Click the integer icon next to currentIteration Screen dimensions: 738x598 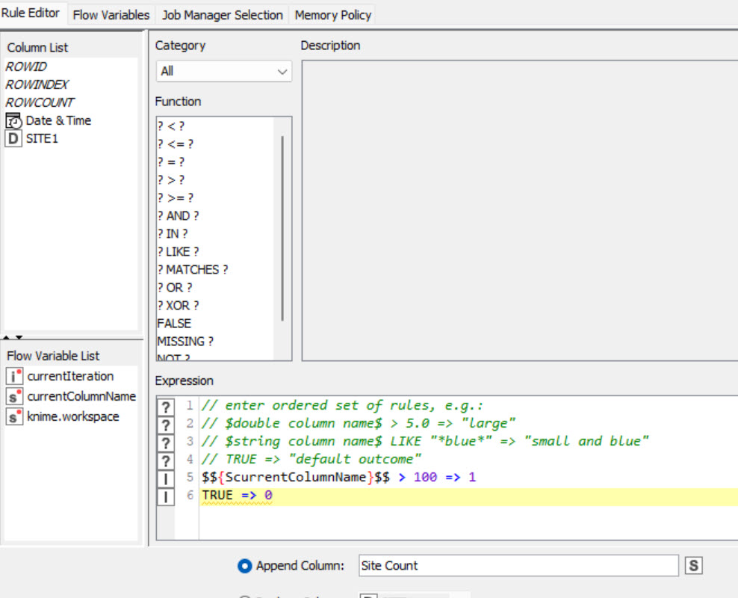[14, 376]
